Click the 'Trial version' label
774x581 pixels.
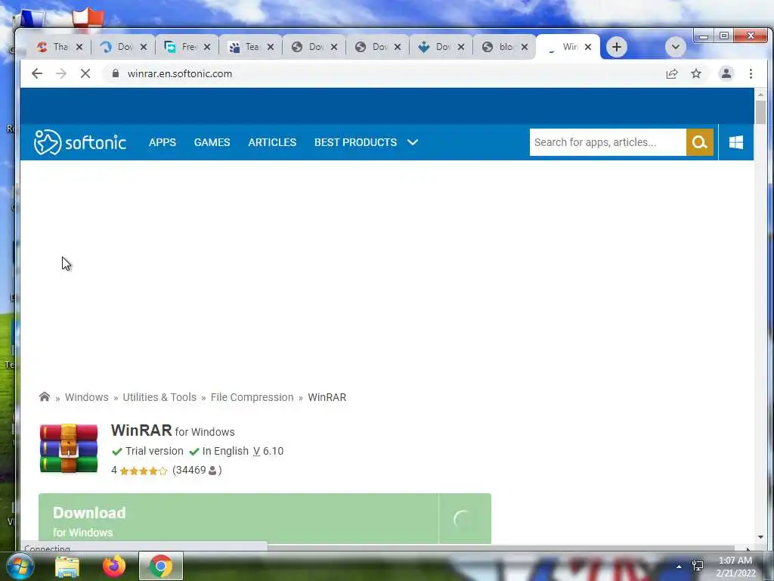154,451
